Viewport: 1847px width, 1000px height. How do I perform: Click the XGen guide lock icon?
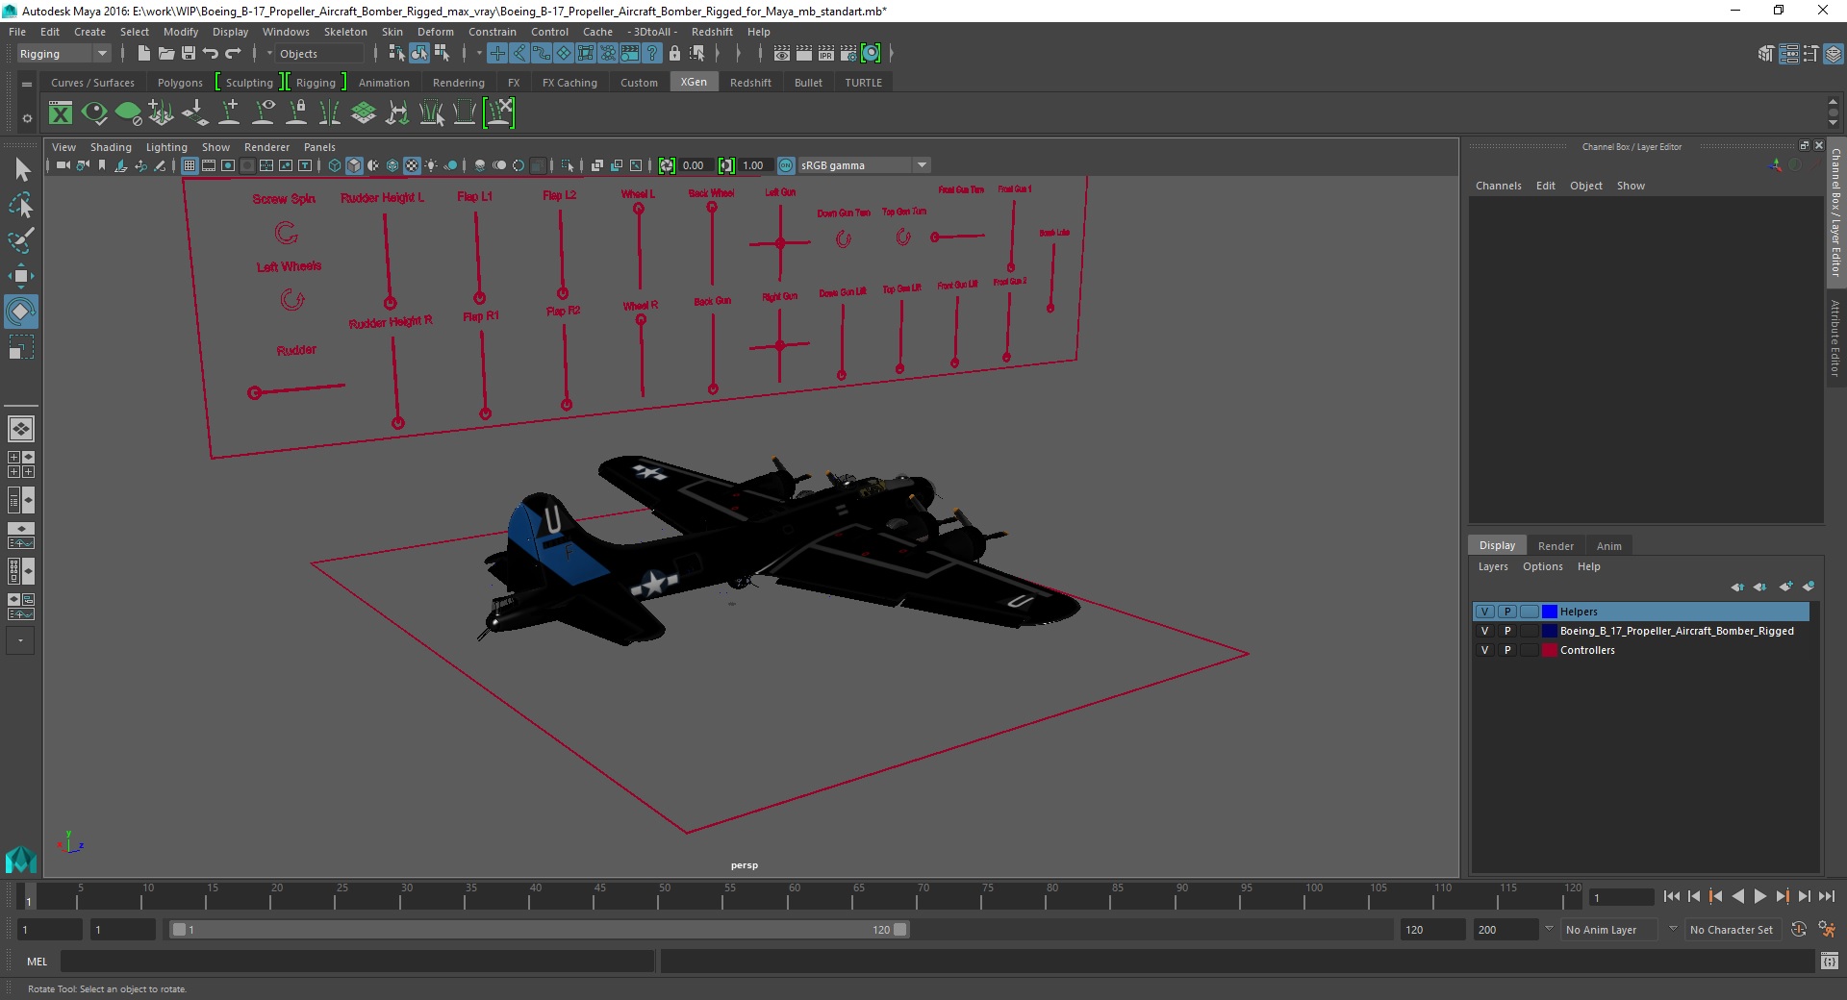(297, 113)
